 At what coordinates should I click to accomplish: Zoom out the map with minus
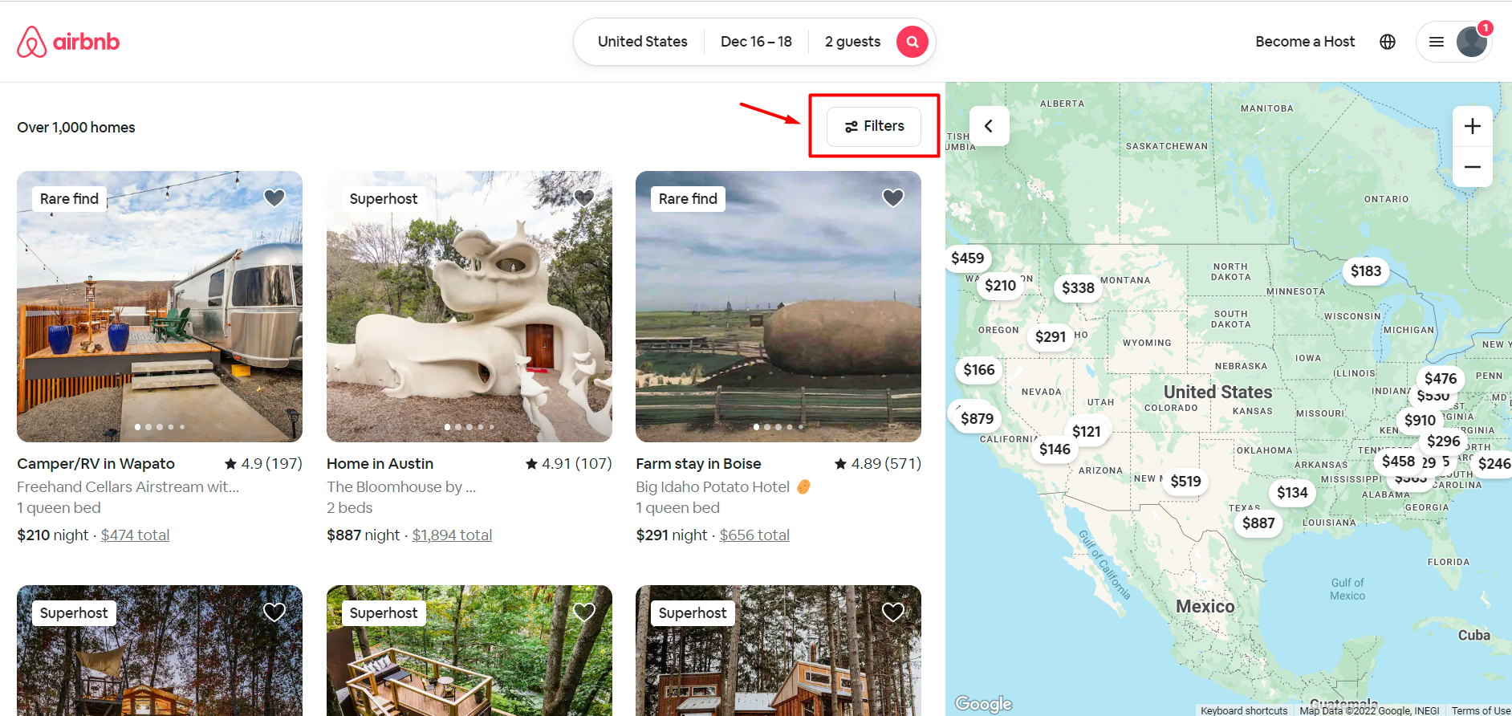1473,167
